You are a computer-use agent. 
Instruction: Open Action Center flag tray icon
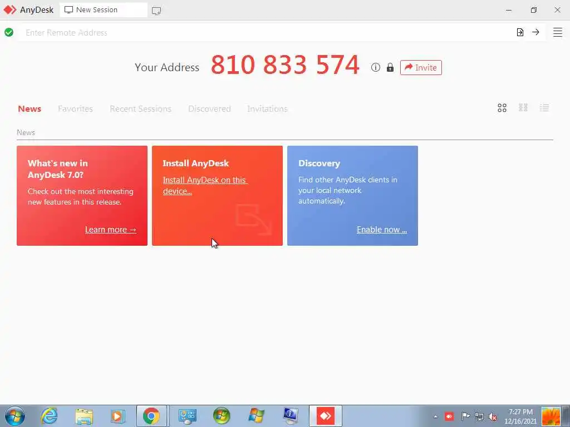(465, 416)
